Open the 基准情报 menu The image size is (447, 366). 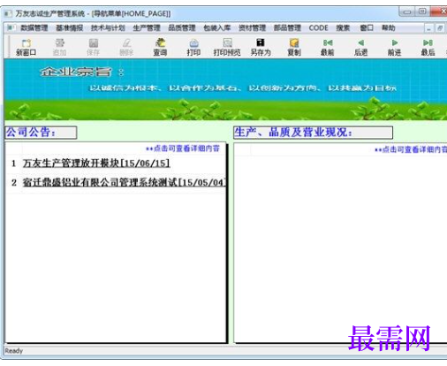point(70,28)
